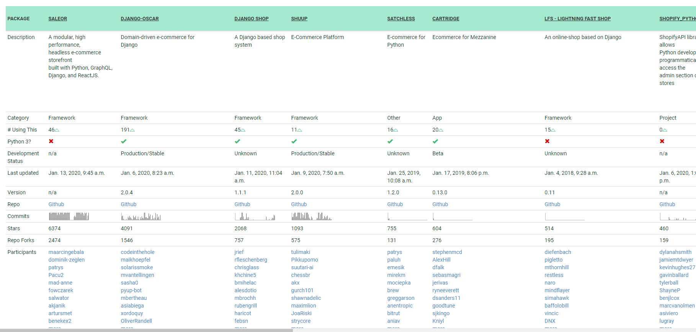Open the Github repo link for Saleor
This screenshot has height=332, width=696.
click(x=56, y=204)
